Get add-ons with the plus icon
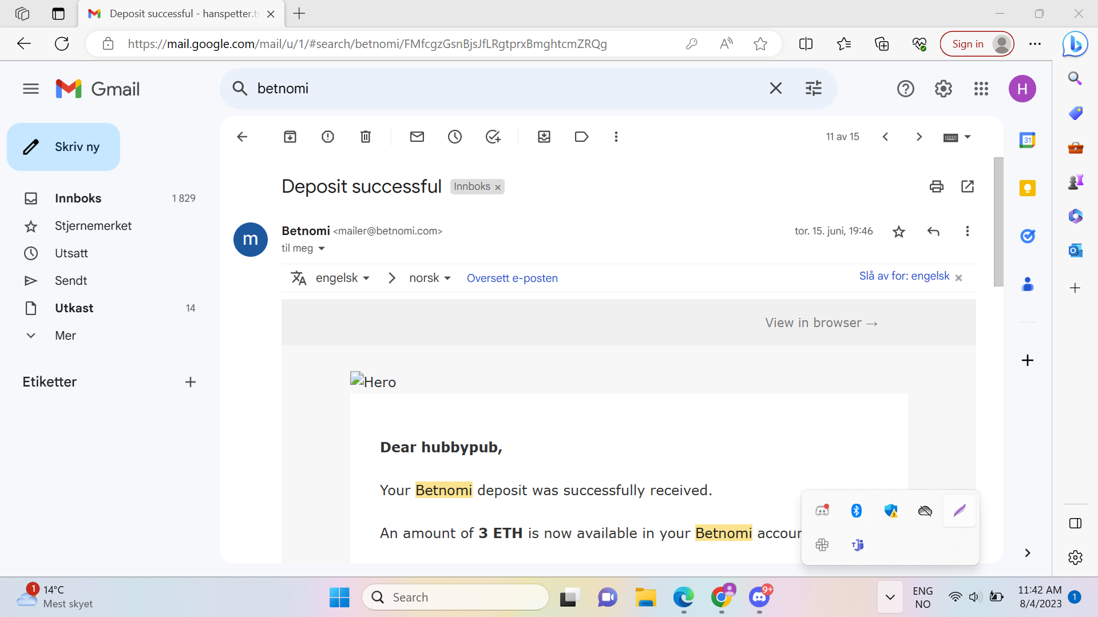The image size is (1098, 617). point(1028,360)
